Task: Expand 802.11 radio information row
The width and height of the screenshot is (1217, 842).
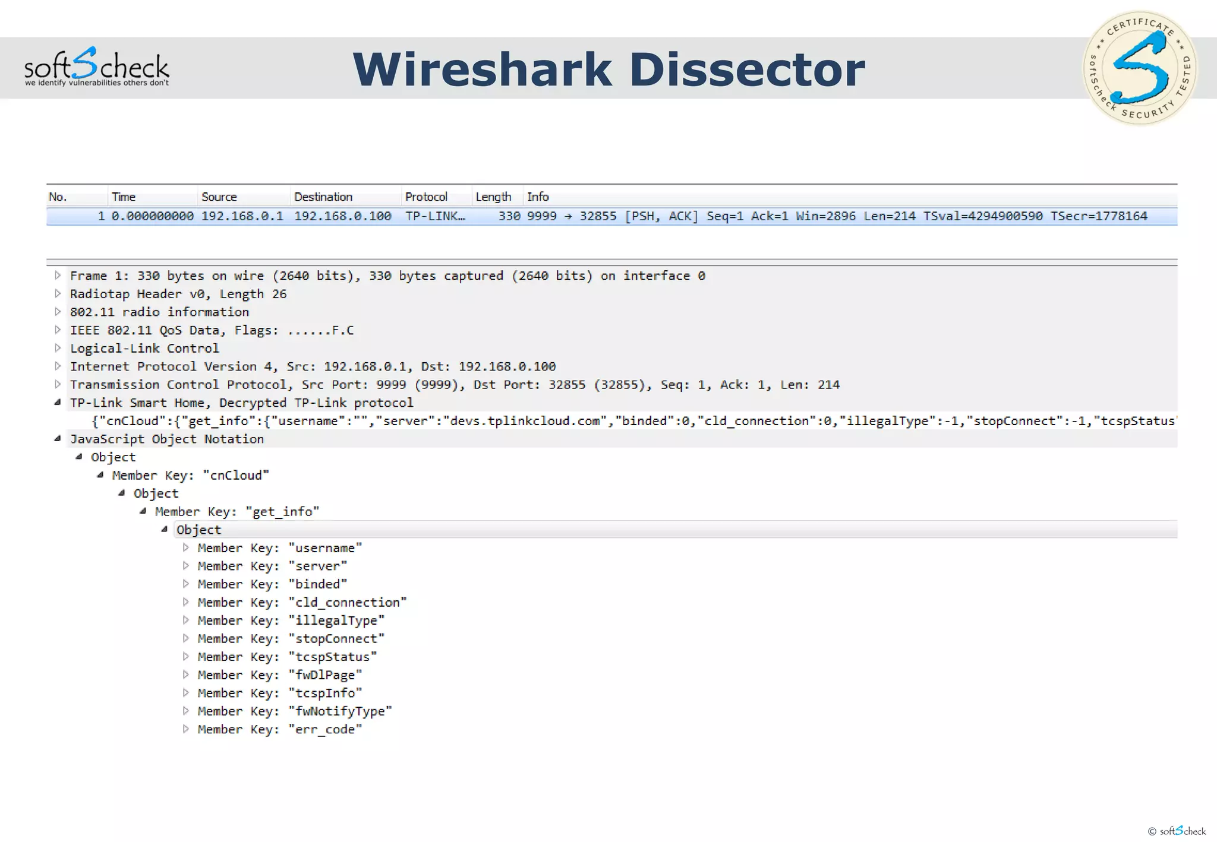Action: coord(58,312)
